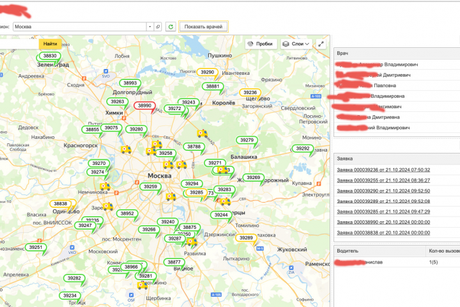Viewport: 460px width, 307px height.
Task: Click the Врач column header
Action: pos(397,54)
